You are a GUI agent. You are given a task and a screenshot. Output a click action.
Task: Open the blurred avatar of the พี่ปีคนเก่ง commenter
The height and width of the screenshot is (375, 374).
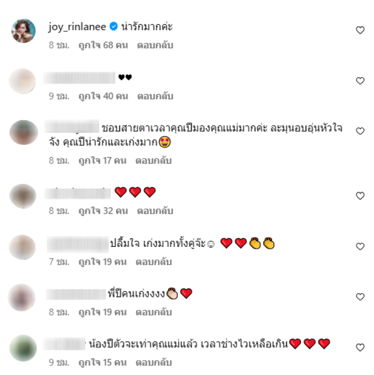click(x=22, y=297)
